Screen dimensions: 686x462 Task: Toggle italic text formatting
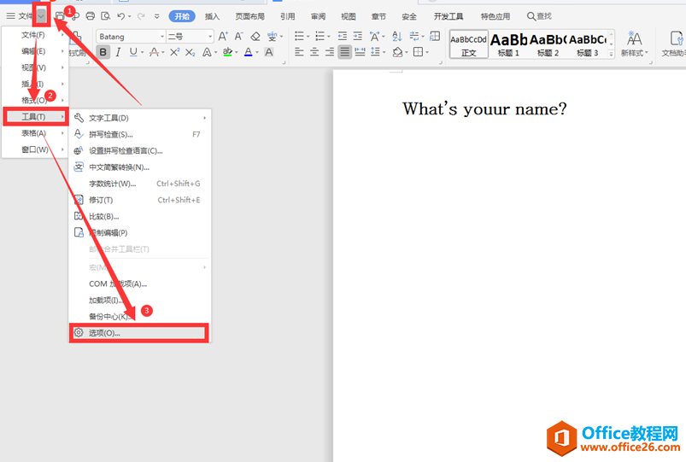pos(119,52)
